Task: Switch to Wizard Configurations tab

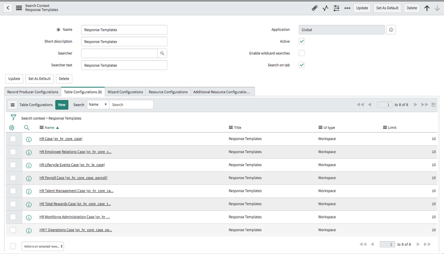Action: 125,92
